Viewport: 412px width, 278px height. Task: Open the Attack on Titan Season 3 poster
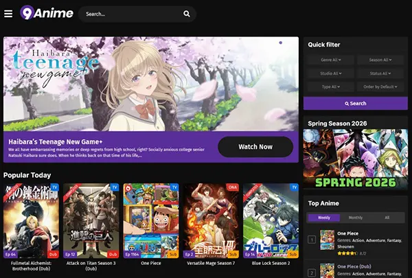(x=91, y=221)
